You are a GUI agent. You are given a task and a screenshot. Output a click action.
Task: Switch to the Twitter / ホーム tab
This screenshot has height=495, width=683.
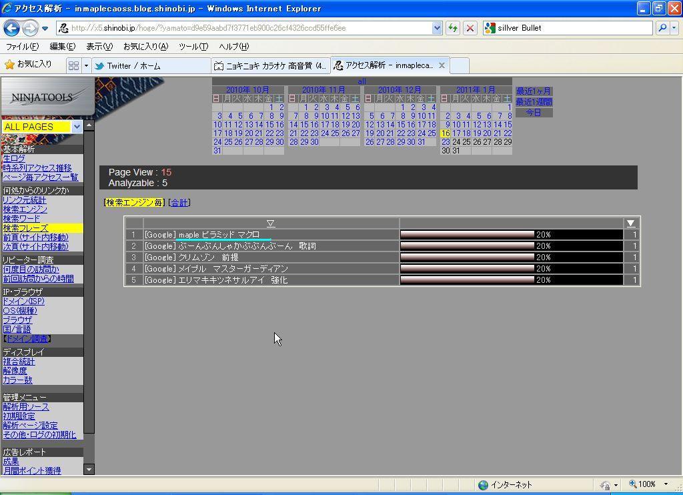click(x=151, y=65)
